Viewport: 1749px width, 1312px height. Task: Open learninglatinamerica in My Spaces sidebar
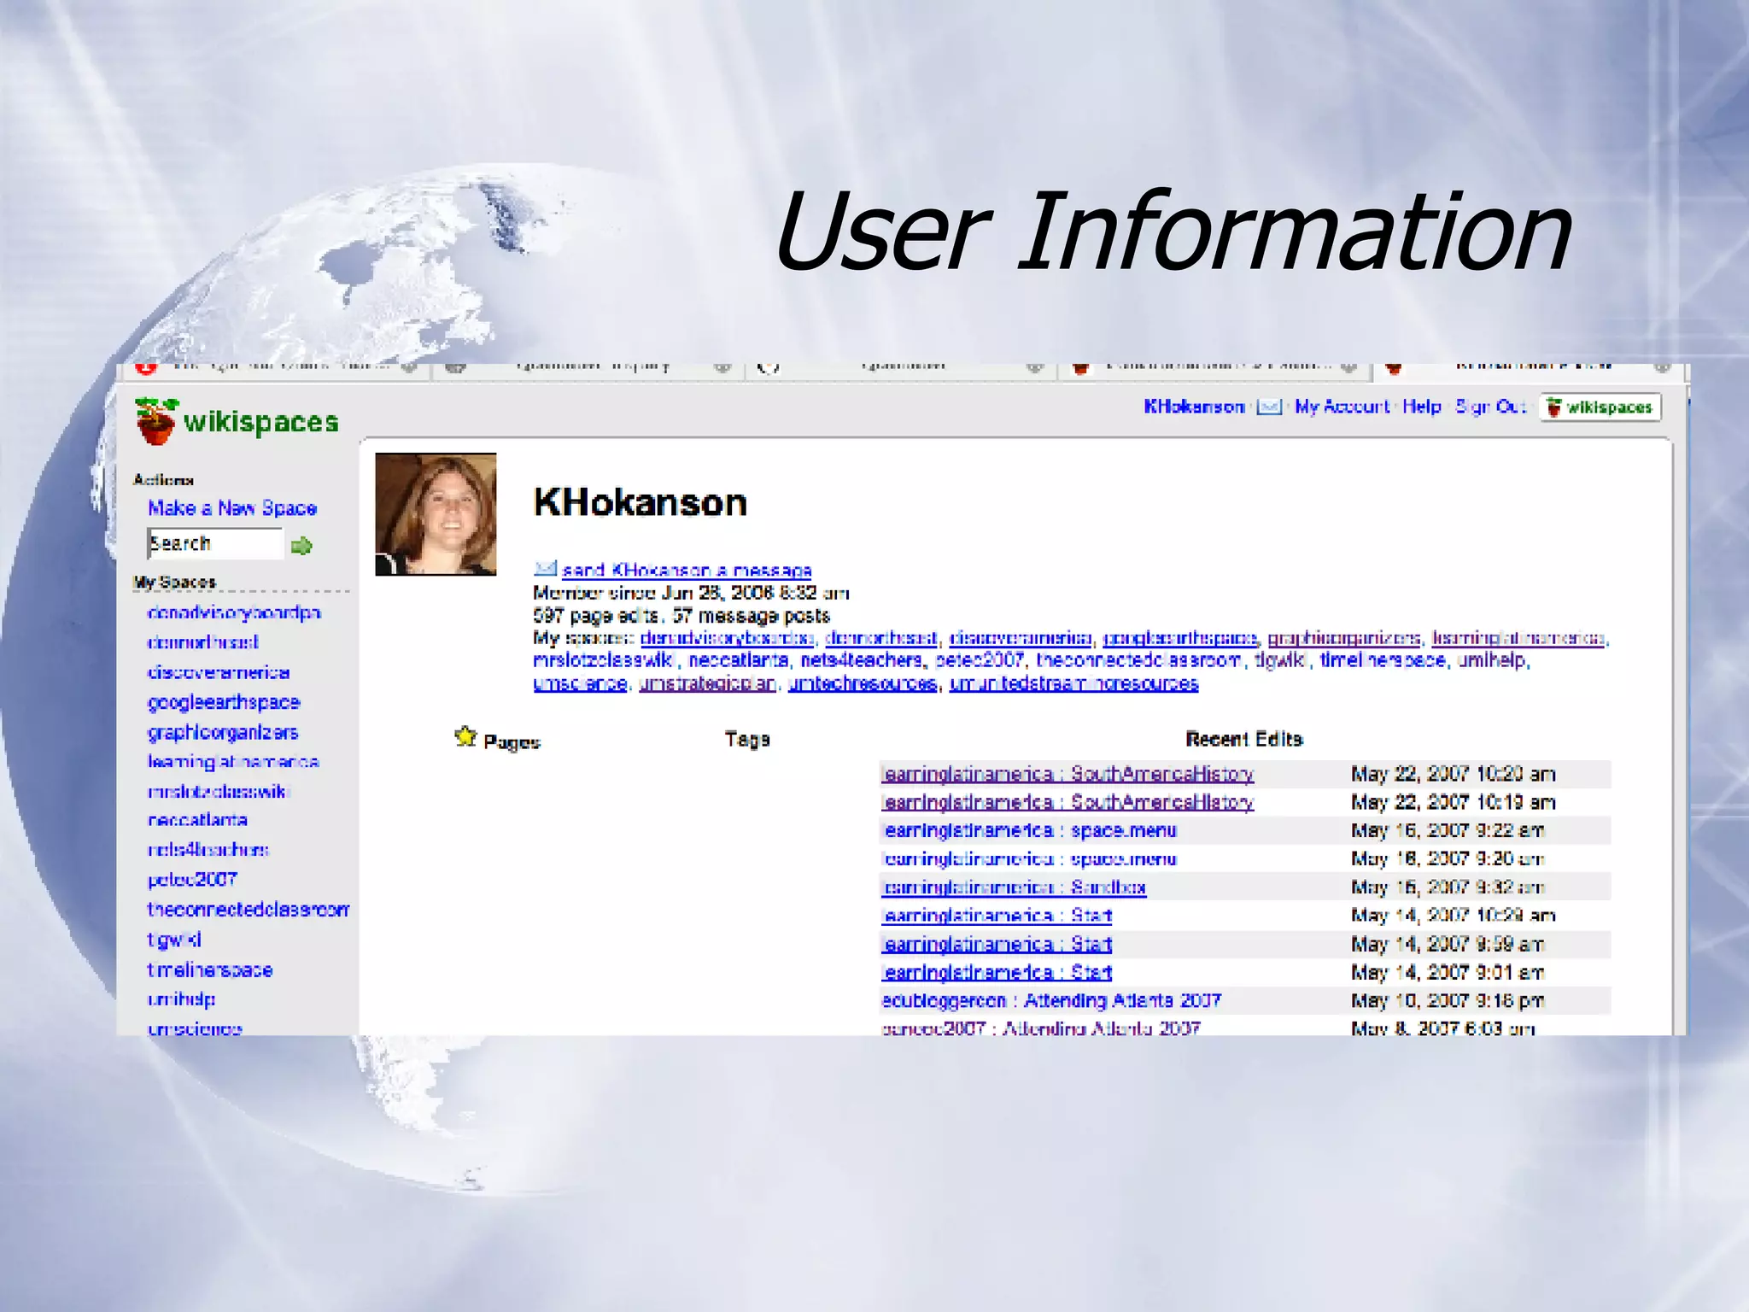pyautogui.click(x=233, y=762)
